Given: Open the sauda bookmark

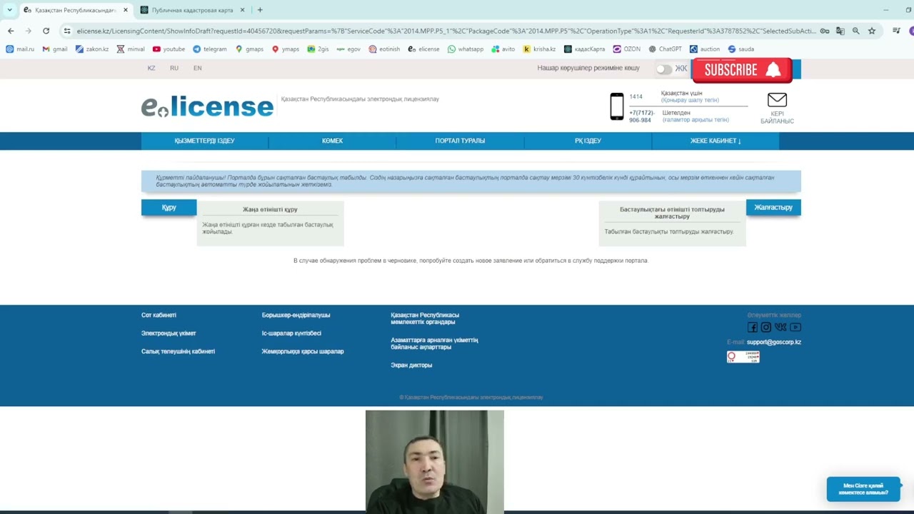Looking at the screenshot, I should click(741, 49).
